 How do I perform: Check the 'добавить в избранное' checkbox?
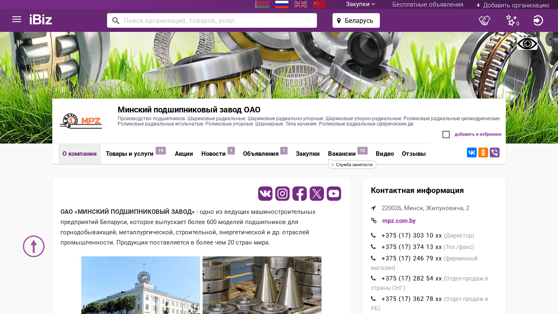click(x=446, y=135)
